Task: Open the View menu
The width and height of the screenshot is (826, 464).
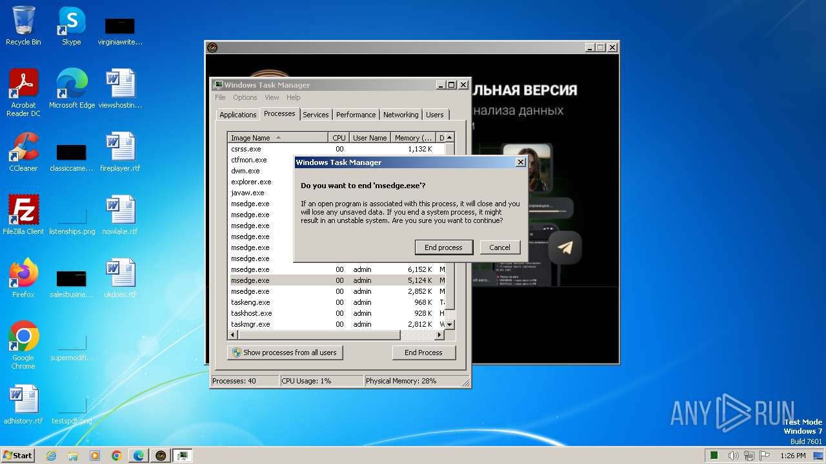Action: 272,97
